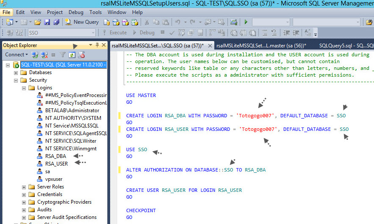This screenshot has width=374, height=224.
Task: Click the Connect query icon in SQL toolbar
Action: click(x=10, y=33)
